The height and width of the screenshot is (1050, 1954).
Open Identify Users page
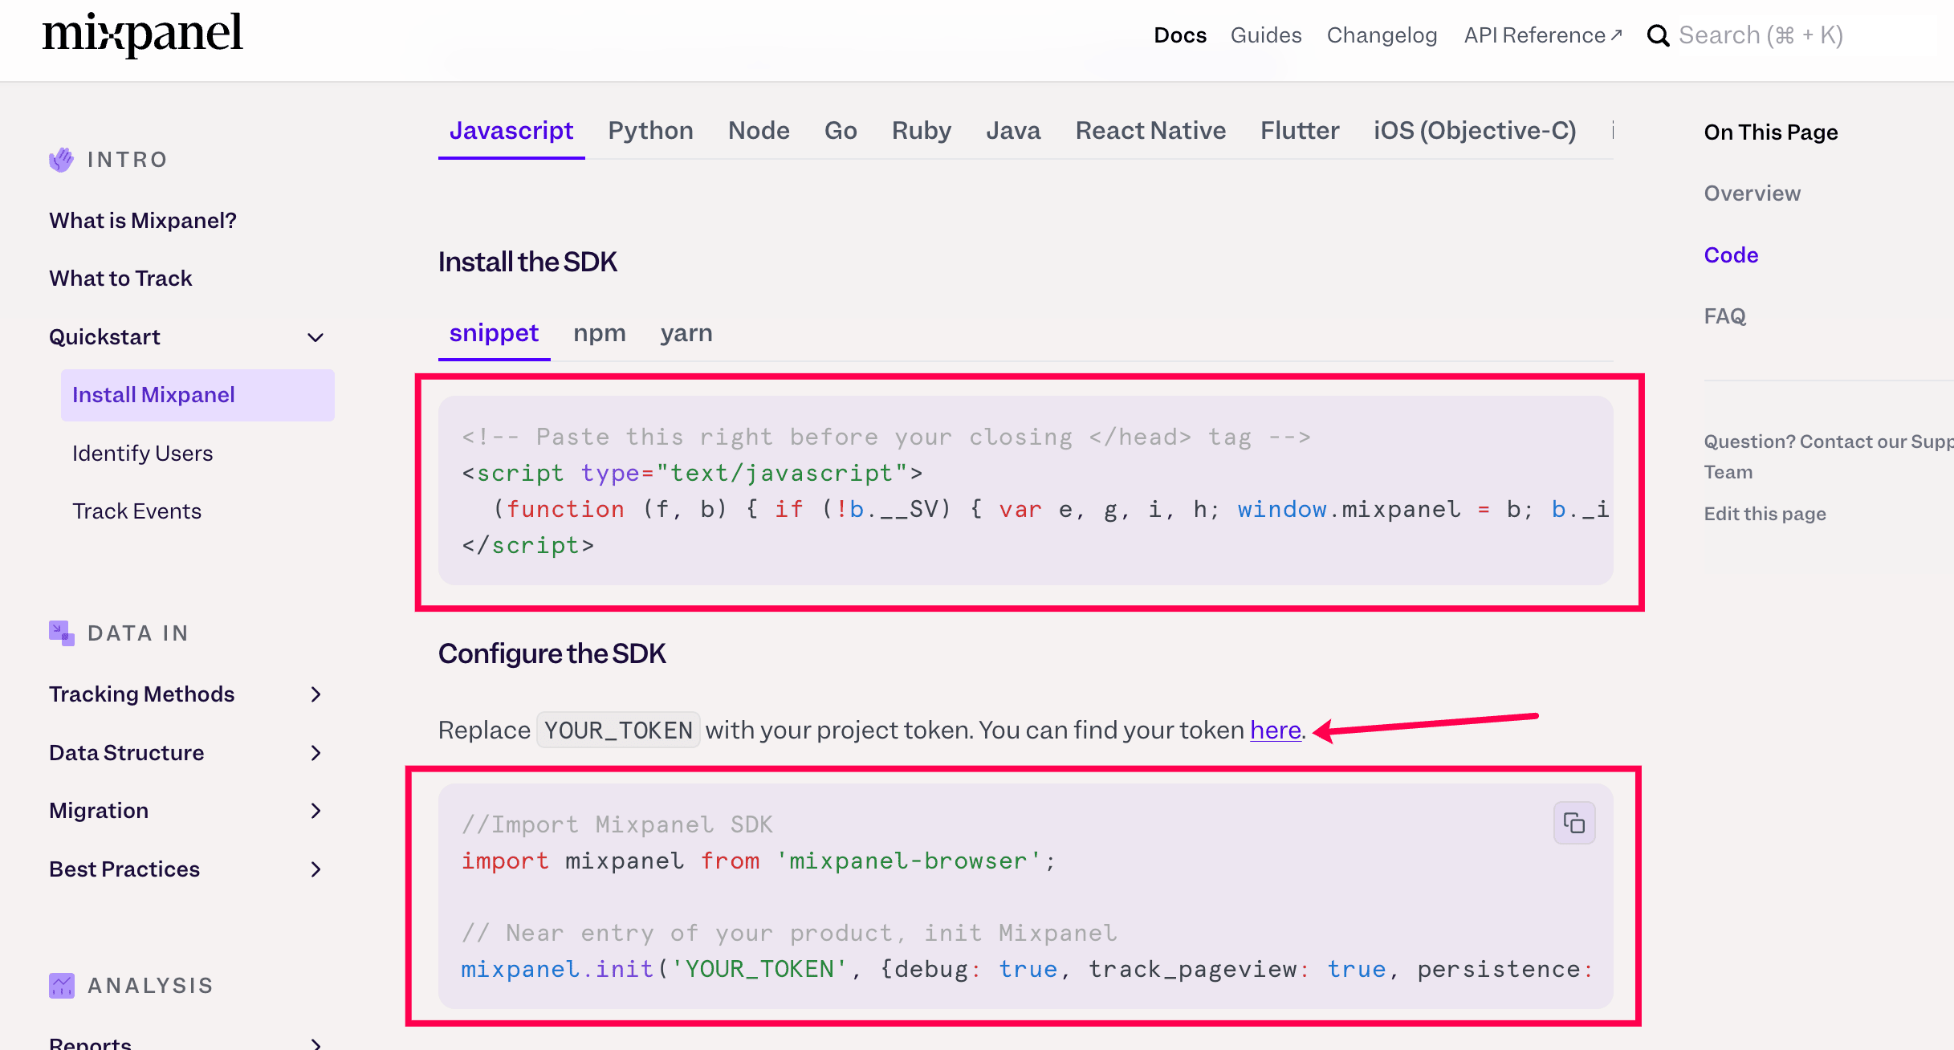pos(142,454)
